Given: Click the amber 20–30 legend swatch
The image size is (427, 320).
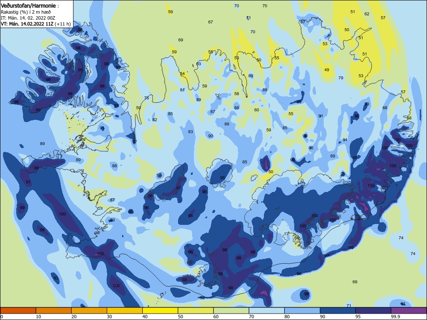Looking at the screenshot, I should (89, 311).
